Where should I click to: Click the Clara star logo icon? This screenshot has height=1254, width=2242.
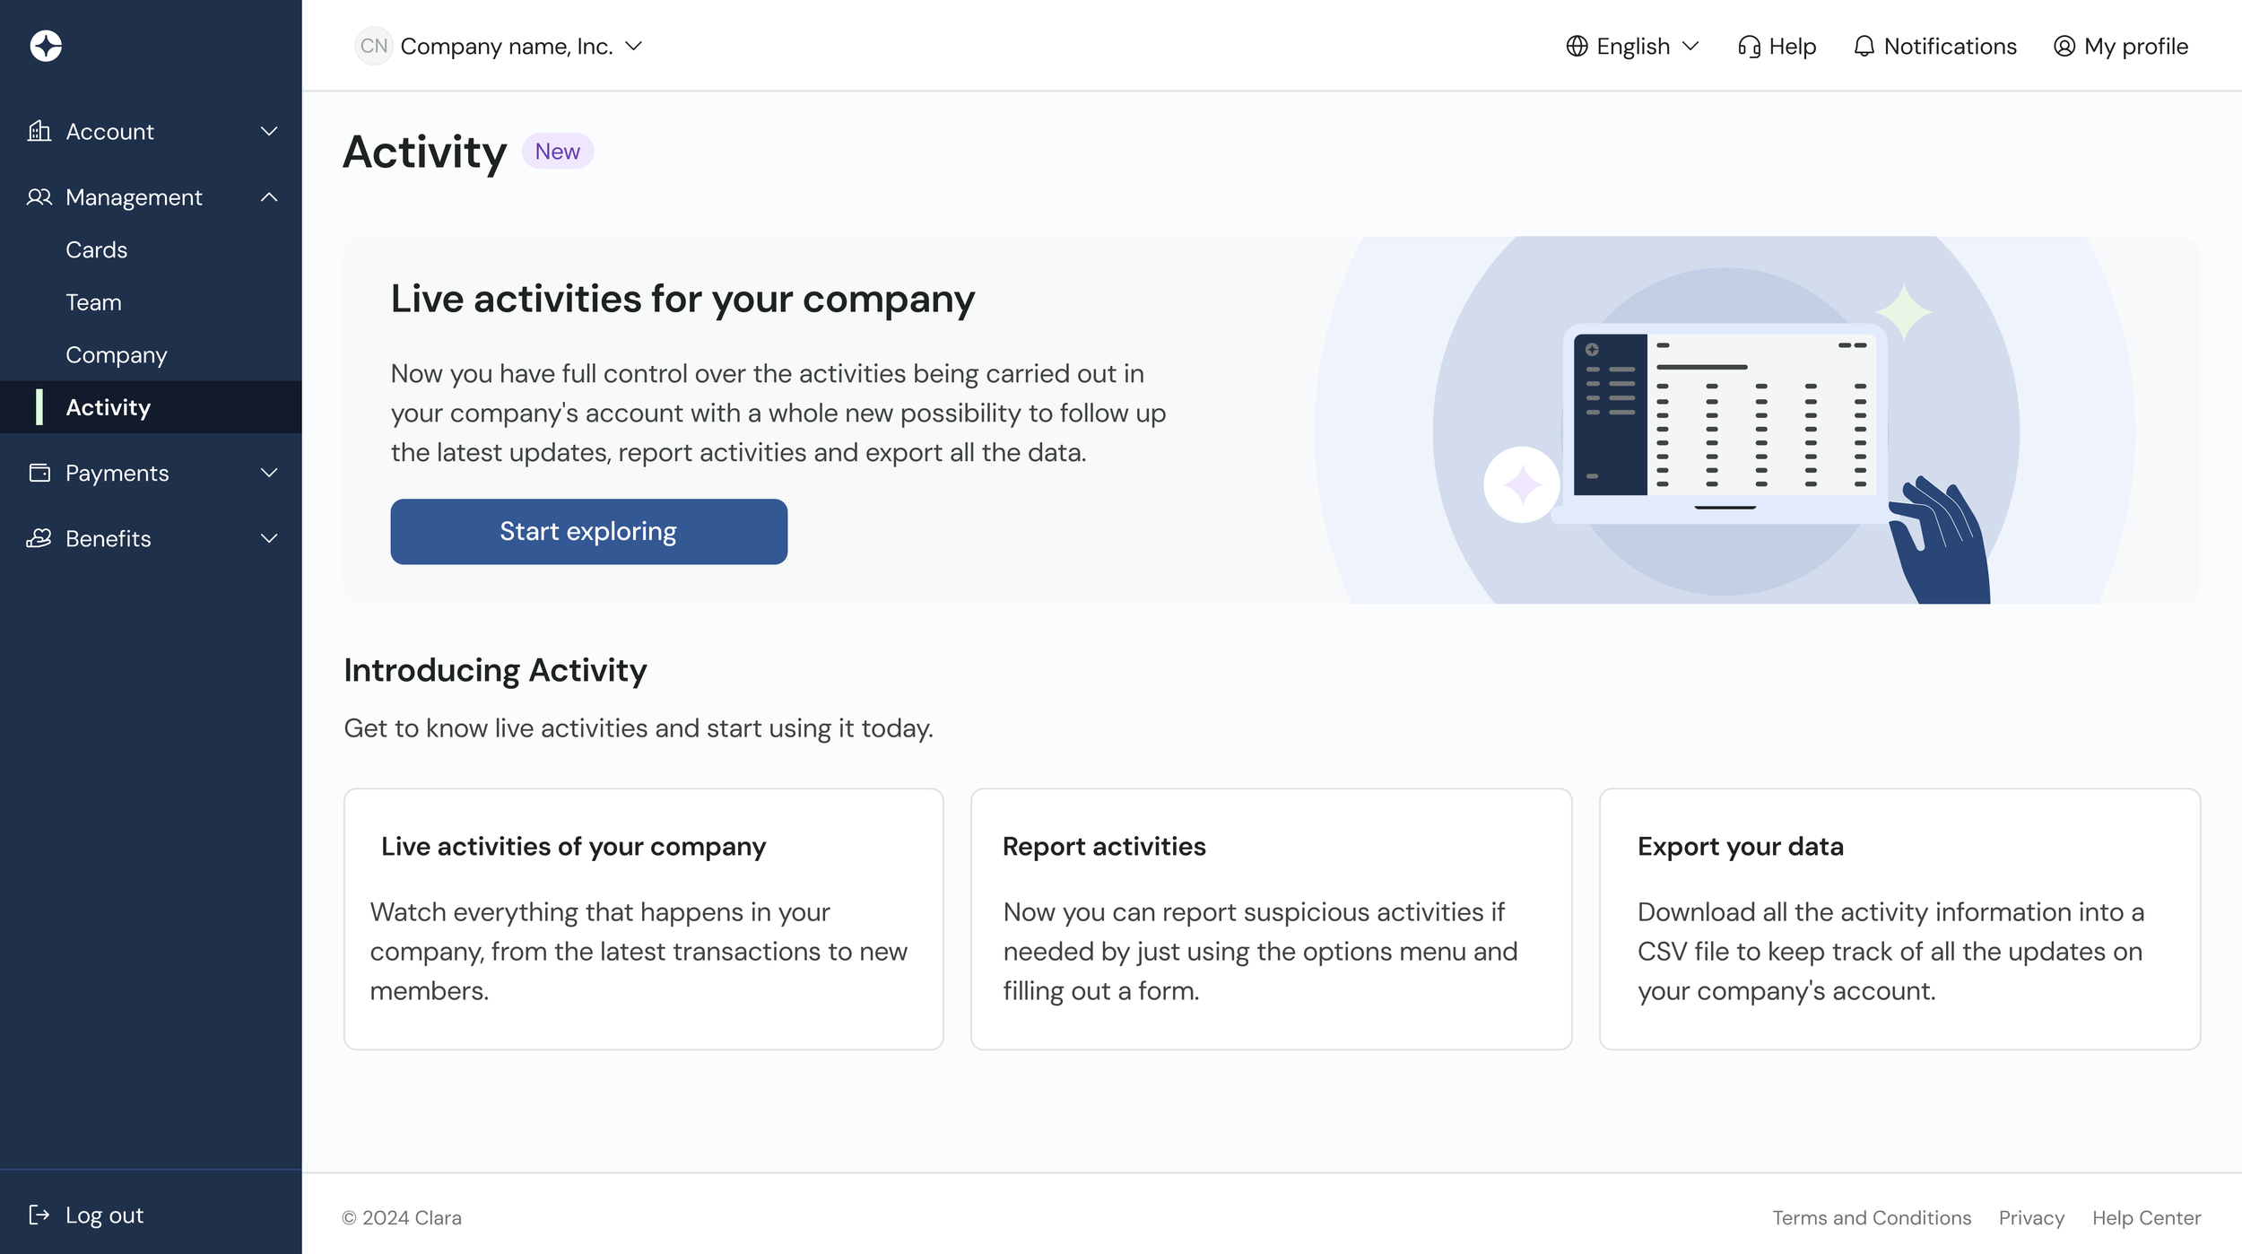(x=46, y=46)
